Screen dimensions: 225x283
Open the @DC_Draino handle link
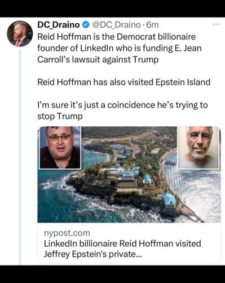116,25
